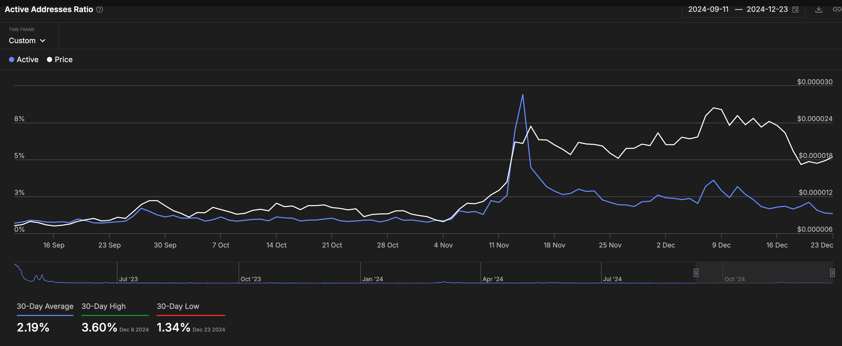Copy the chart link icon
This screenshot has height=346, width=842.
tap(837, 9)
